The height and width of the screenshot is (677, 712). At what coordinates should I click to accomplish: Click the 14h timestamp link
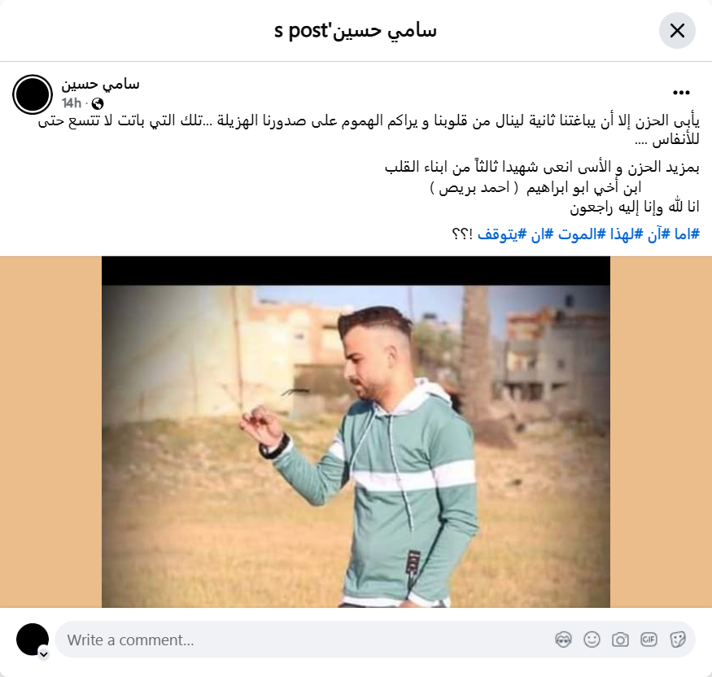coord(72,103)
